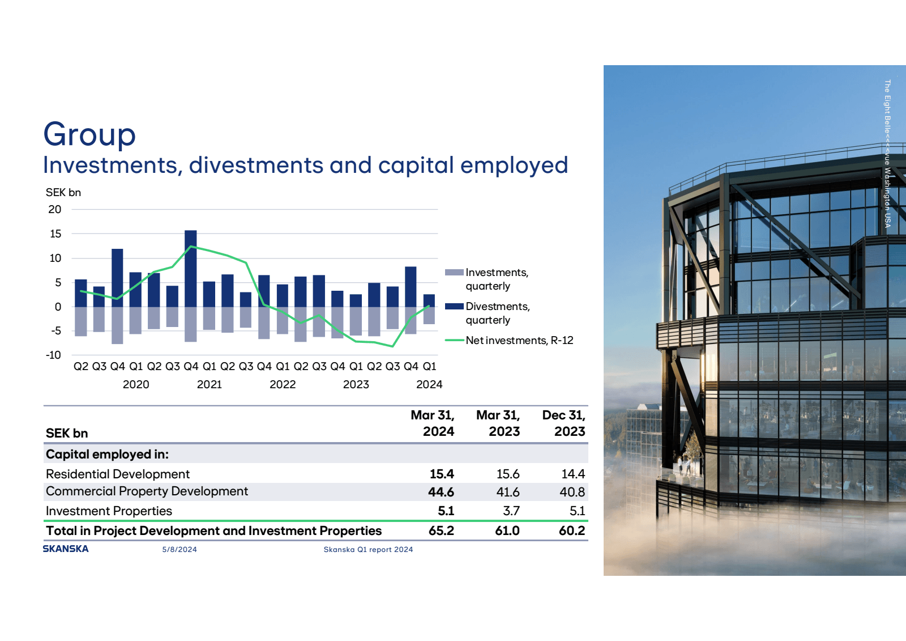The height and width of the screenshot is (641, 906).
Task: Click the 'Dec 31, 2023' column header
Action: tap(564, 423)
